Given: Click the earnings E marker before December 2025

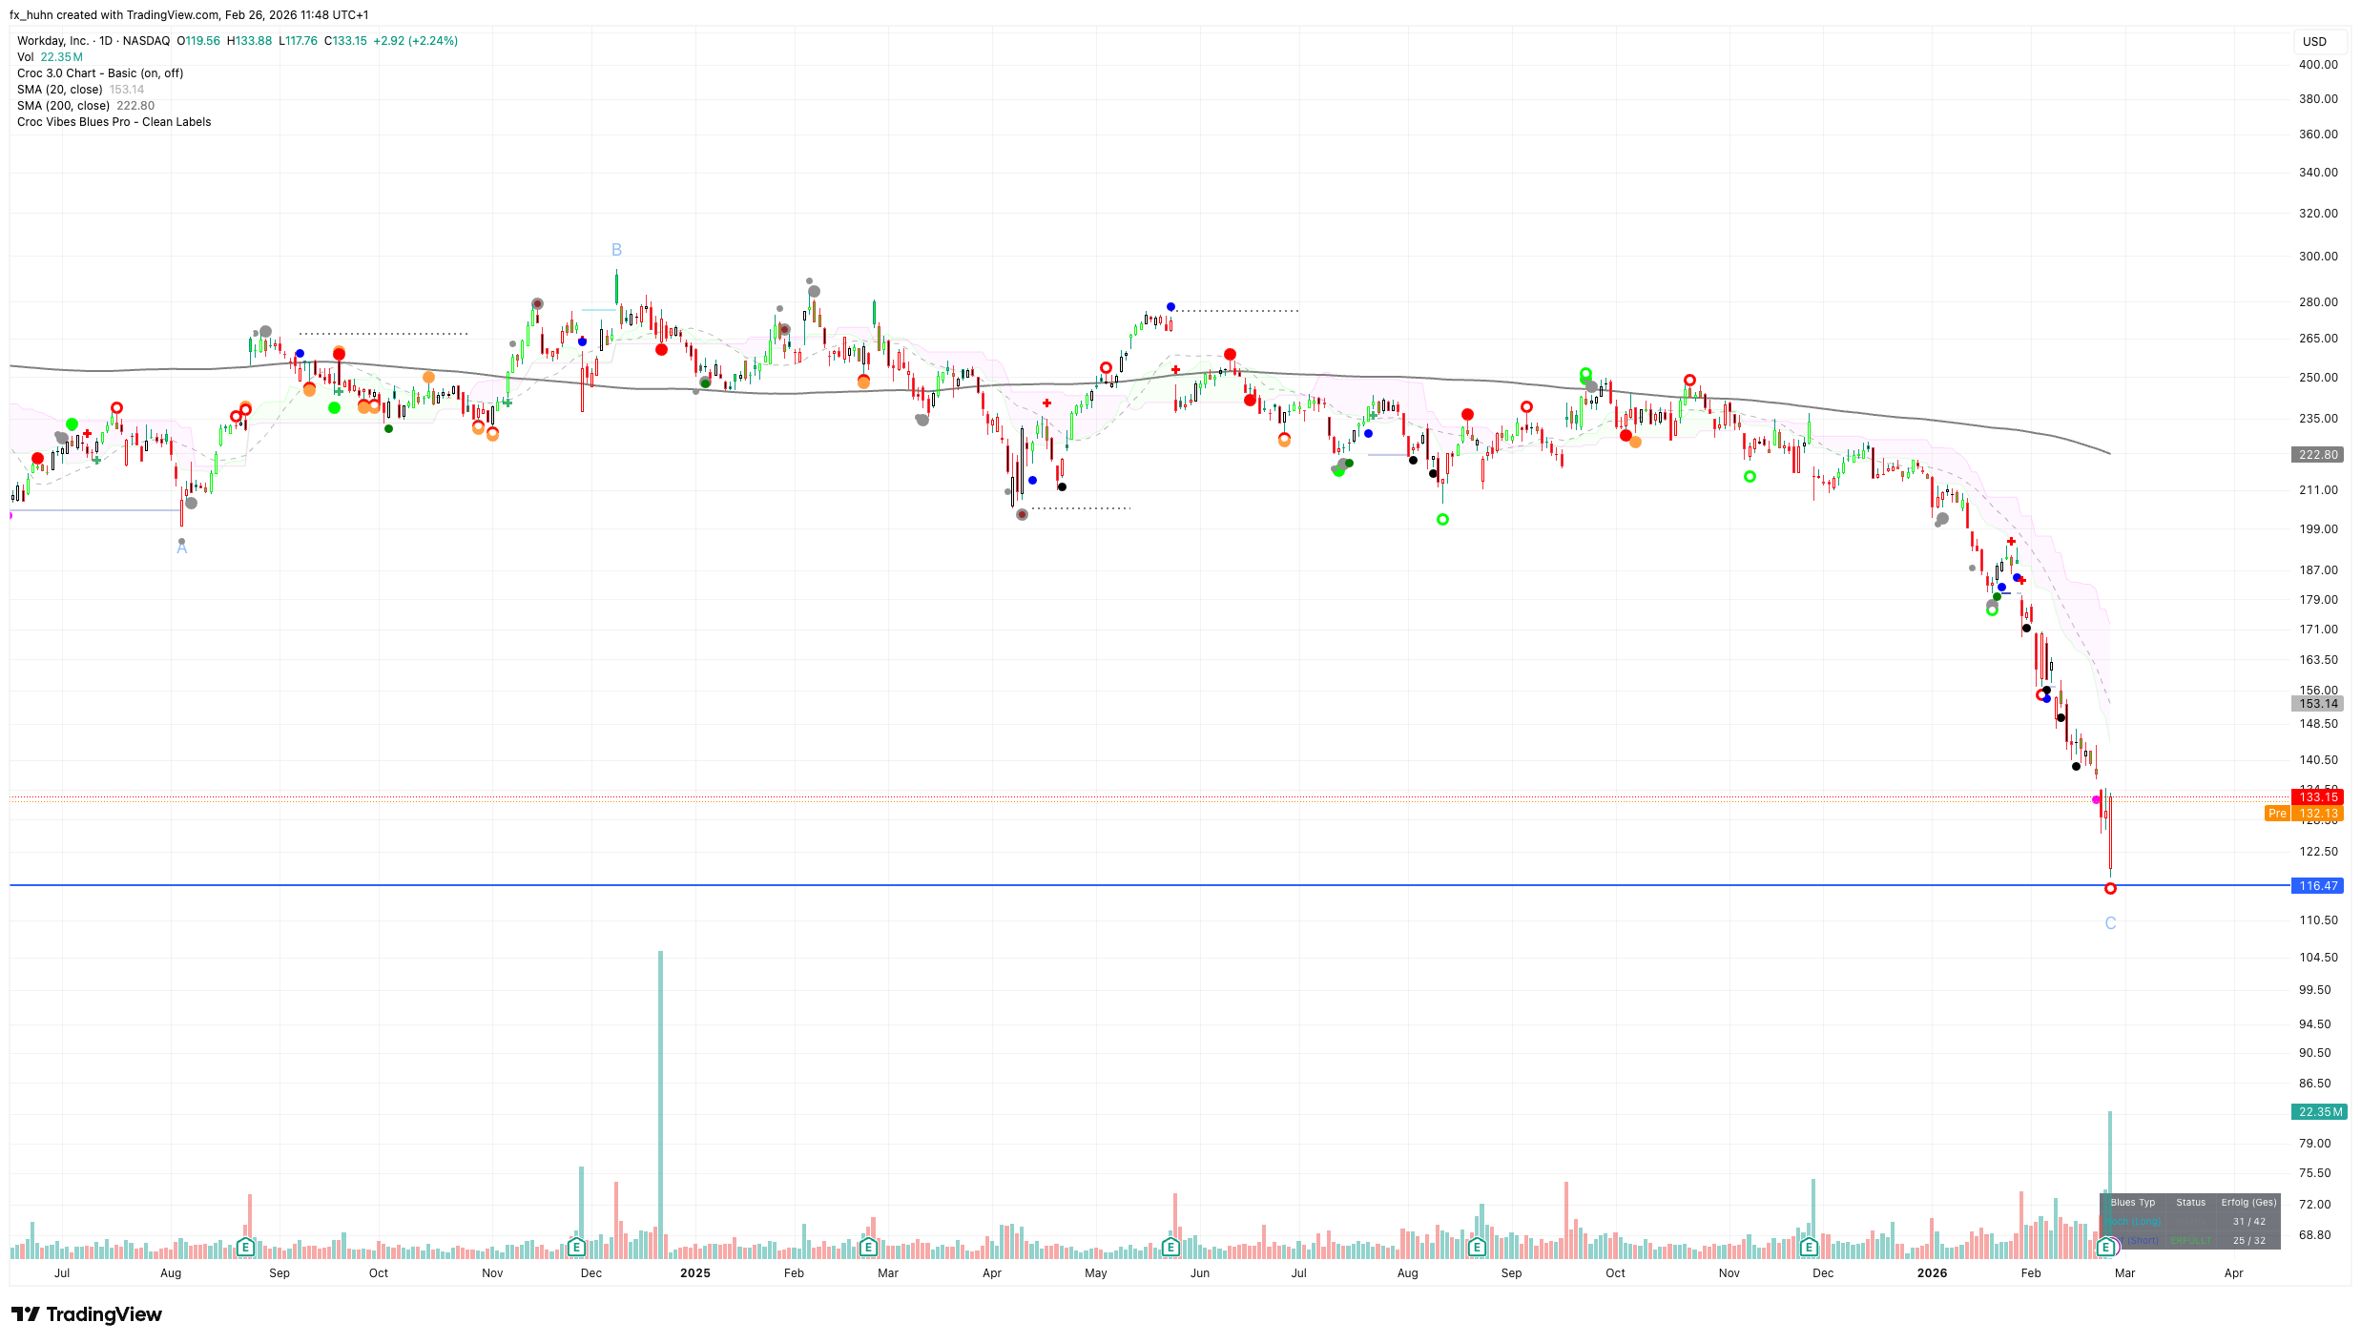Looking at the screenshot, I should click(x=1809, y=1247).
